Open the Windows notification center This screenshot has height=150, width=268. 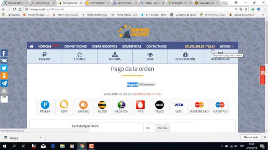263,146
